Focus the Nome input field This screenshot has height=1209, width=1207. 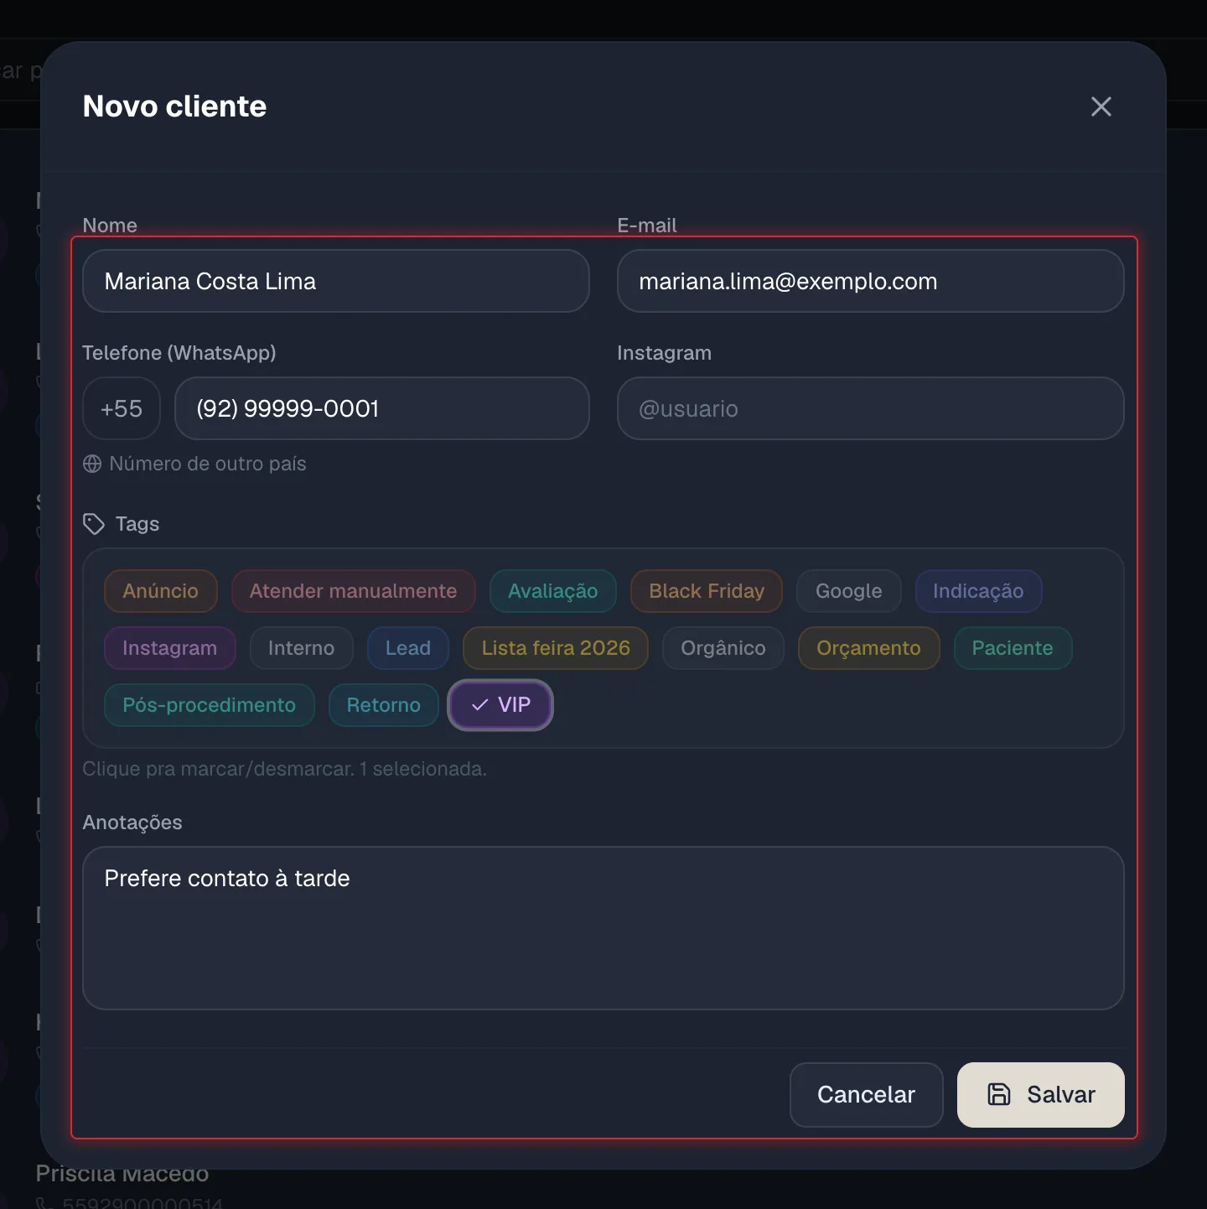336,281
